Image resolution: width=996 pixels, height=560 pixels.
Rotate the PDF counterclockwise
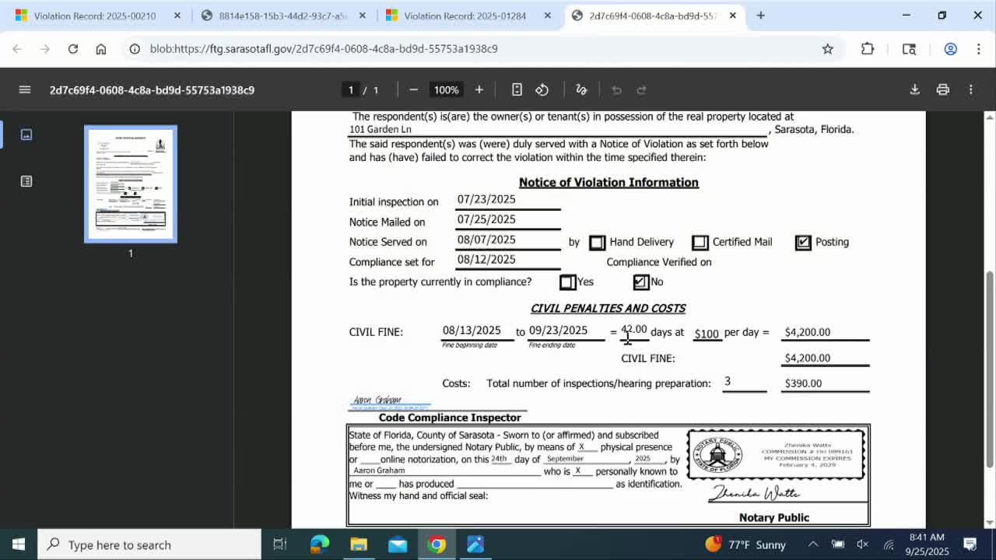tap(542, 89)
